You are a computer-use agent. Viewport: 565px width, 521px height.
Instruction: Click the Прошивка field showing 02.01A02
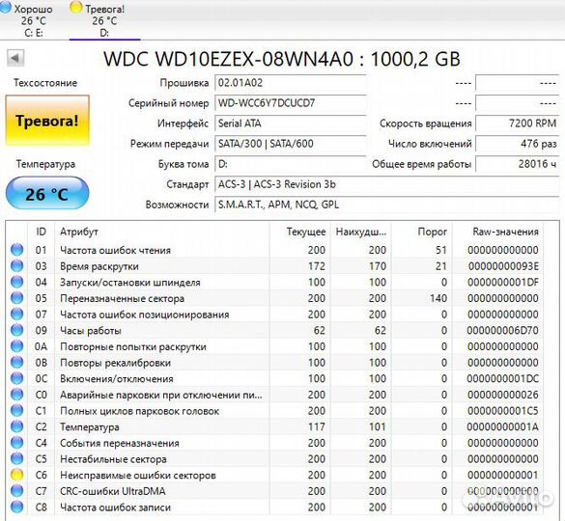click(x=291, y=83)
